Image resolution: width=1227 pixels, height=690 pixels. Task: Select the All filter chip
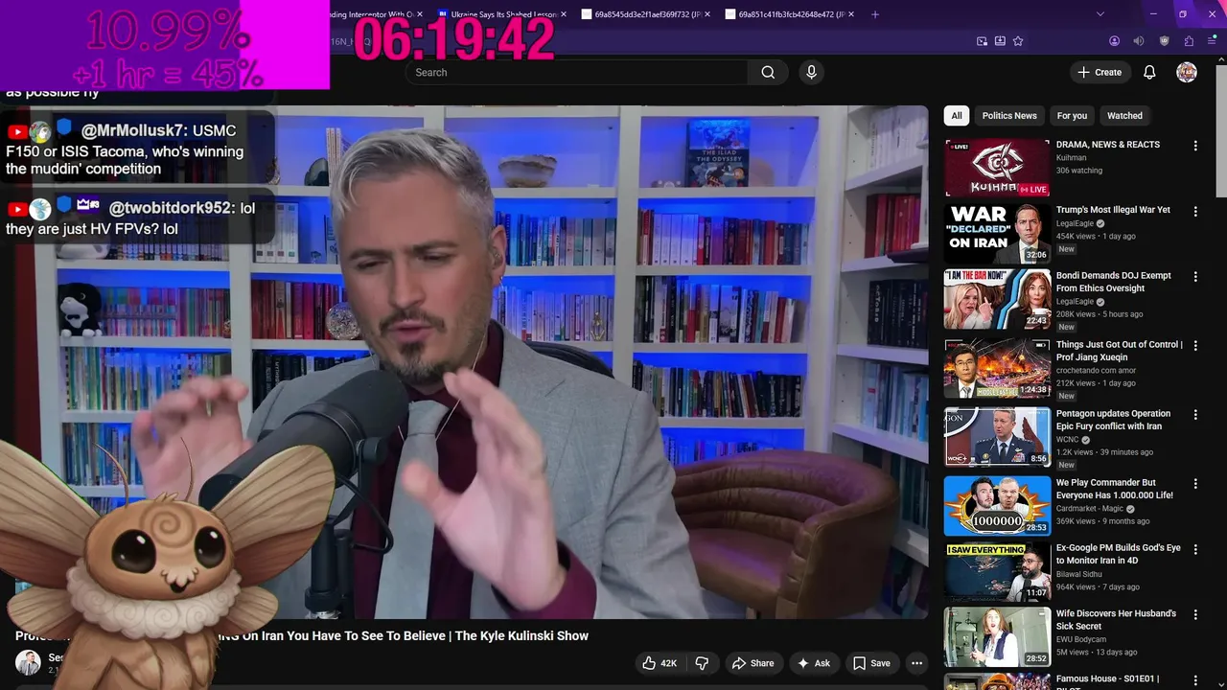click(x=956, y=115)
